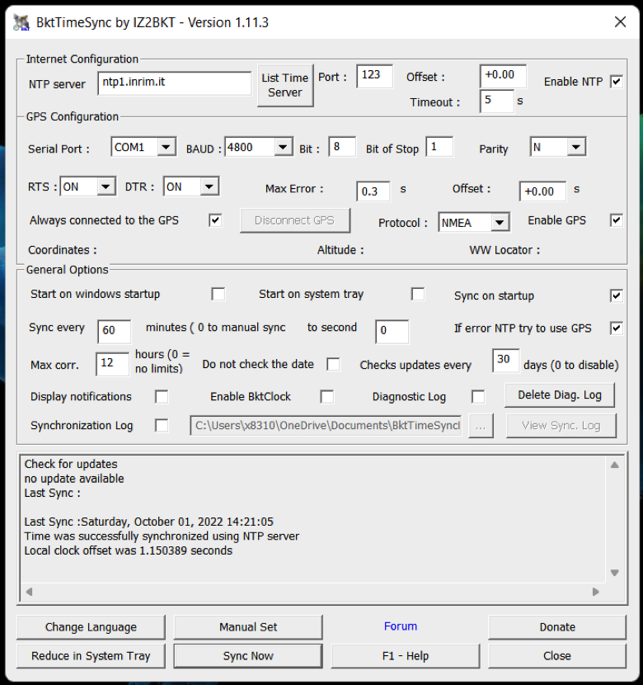Click the Manual Set button
This screenshot has width=643, height=685.
(x=248, y=627)
